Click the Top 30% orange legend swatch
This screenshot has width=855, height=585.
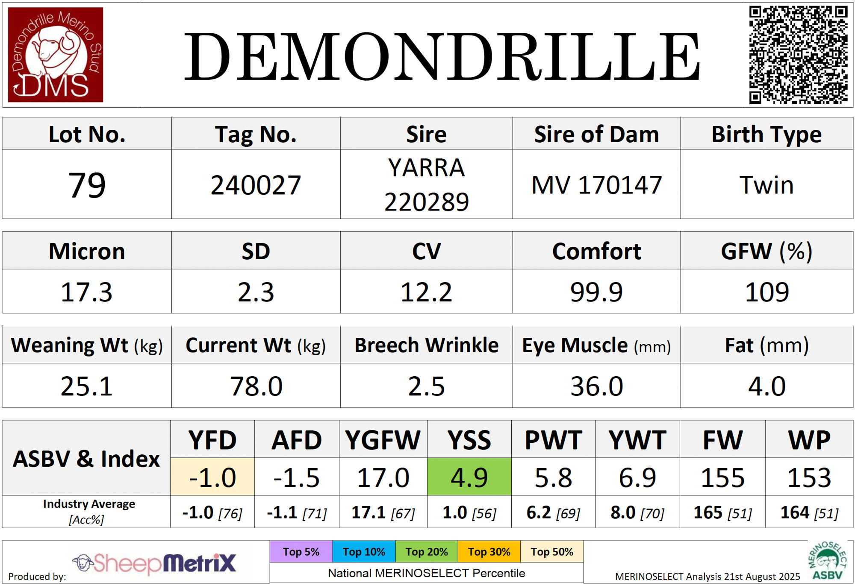coord(489,552)
